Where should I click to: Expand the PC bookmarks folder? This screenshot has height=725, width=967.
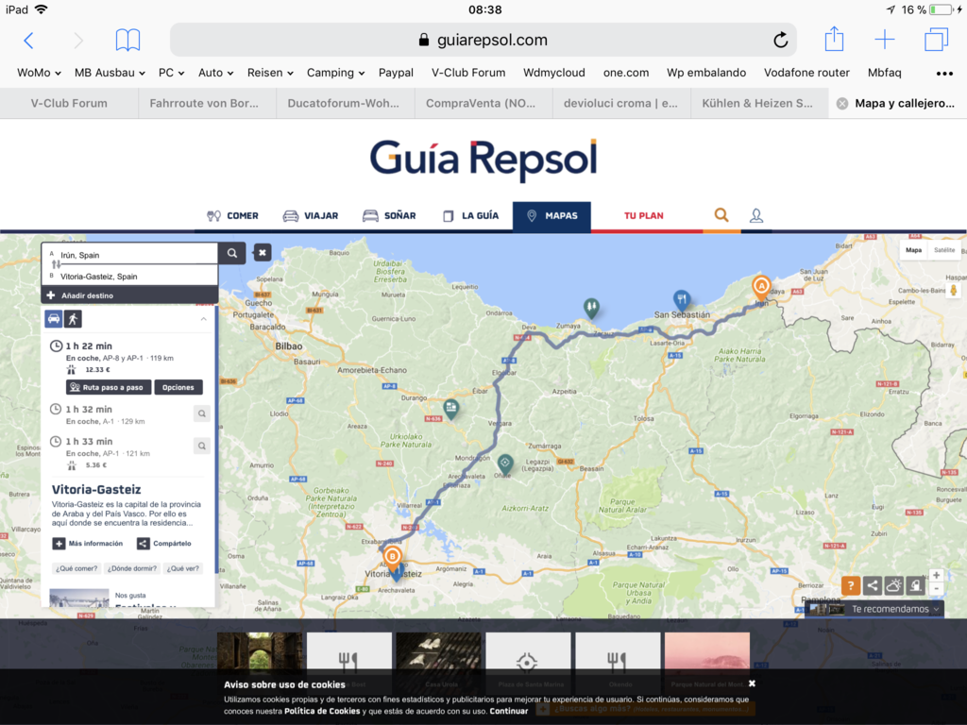pyautogui.click(x=172, y=73)
